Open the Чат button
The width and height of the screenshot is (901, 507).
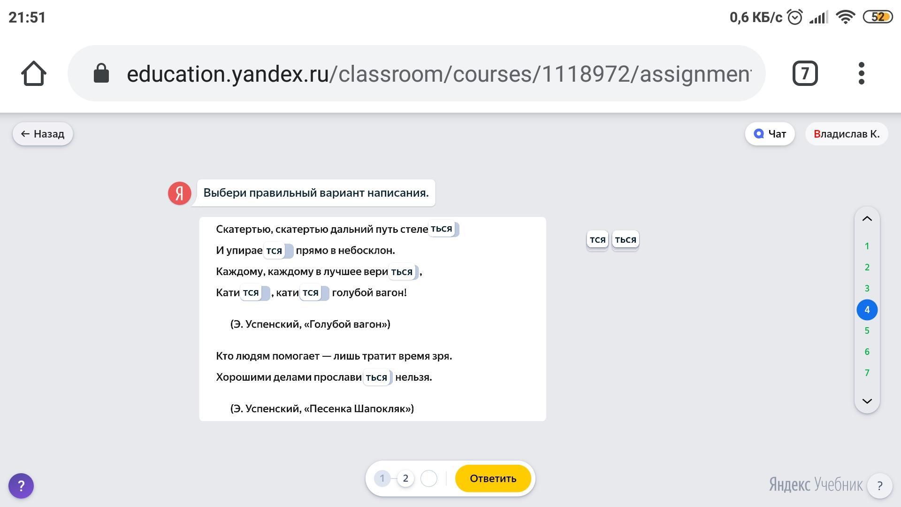coord(770,134)
